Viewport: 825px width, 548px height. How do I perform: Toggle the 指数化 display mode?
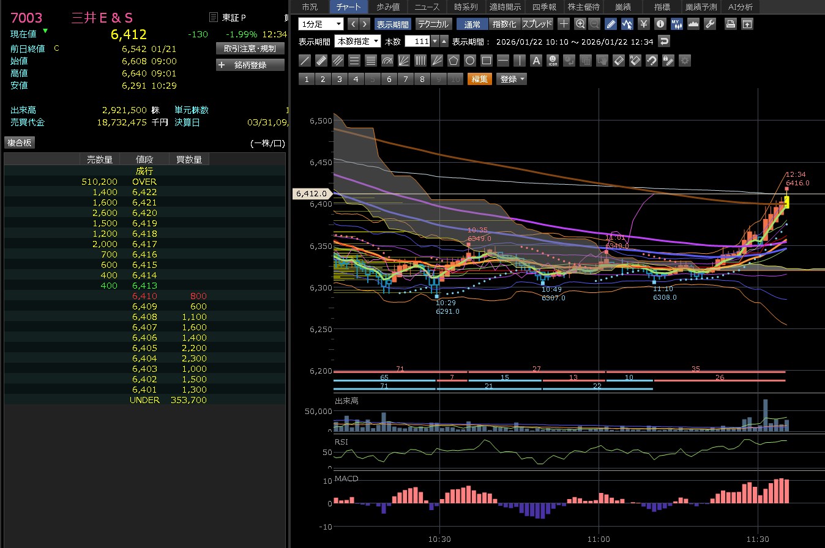coord(505,24)
